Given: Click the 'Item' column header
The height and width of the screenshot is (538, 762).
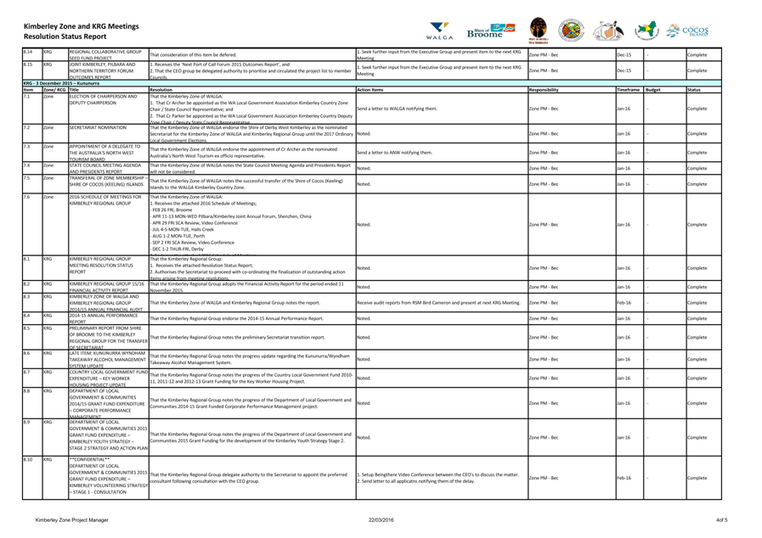Looking at the screenshot, I should pos(28,90).
